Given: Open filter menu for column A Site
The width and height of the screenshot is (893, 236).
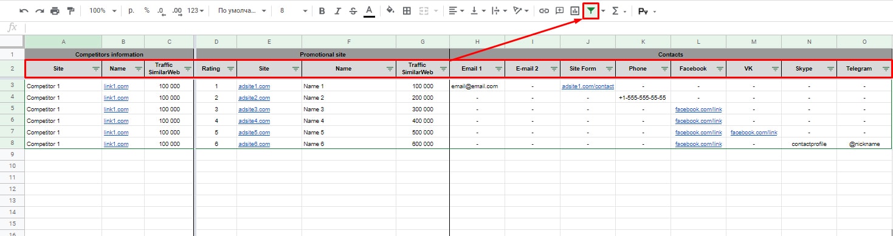Looking at the screenshot, I should point(95,69).
